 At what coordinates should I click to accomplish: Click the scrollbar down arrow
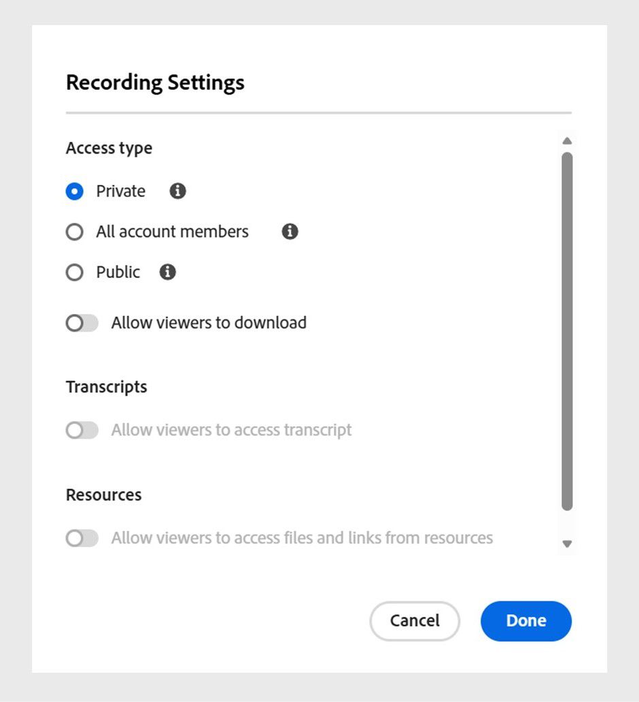[x=567, y=543]
